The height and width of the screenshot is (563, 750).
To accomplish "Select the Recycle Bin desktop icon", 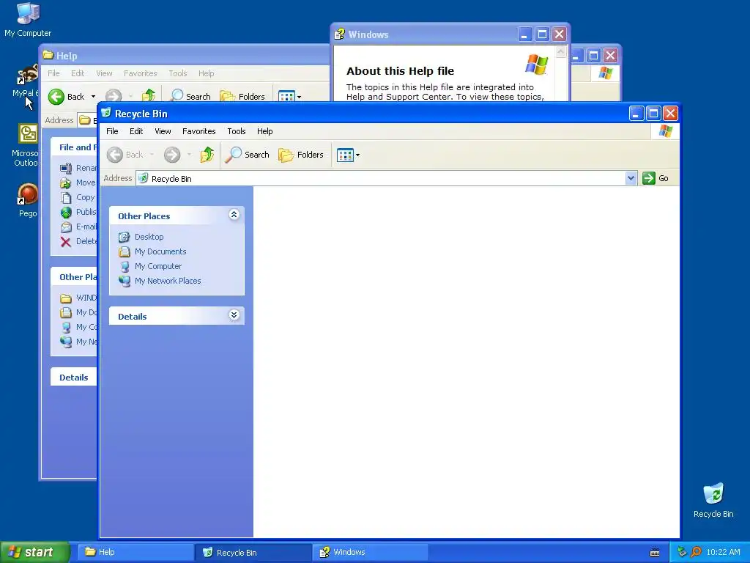I will point(713,500).
